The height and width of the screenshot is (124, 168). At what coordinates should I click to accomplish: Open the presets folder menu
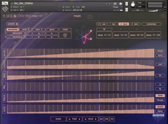point(13,24)
